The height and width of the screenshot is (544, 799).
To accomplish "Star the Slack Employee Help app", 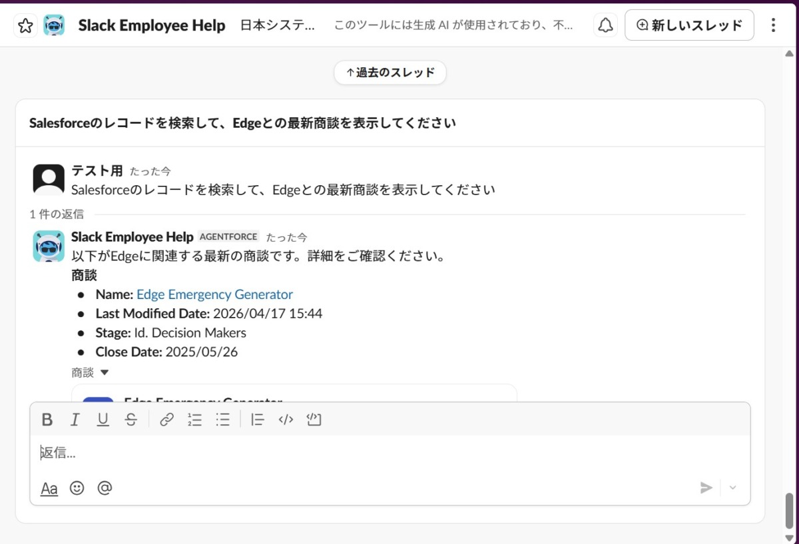I will 25,26.
